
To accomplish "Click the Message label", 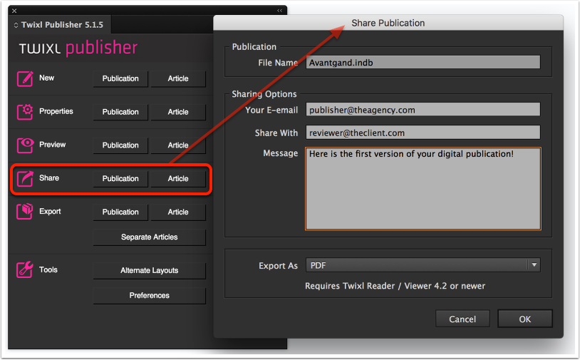I will click(281, 153).
